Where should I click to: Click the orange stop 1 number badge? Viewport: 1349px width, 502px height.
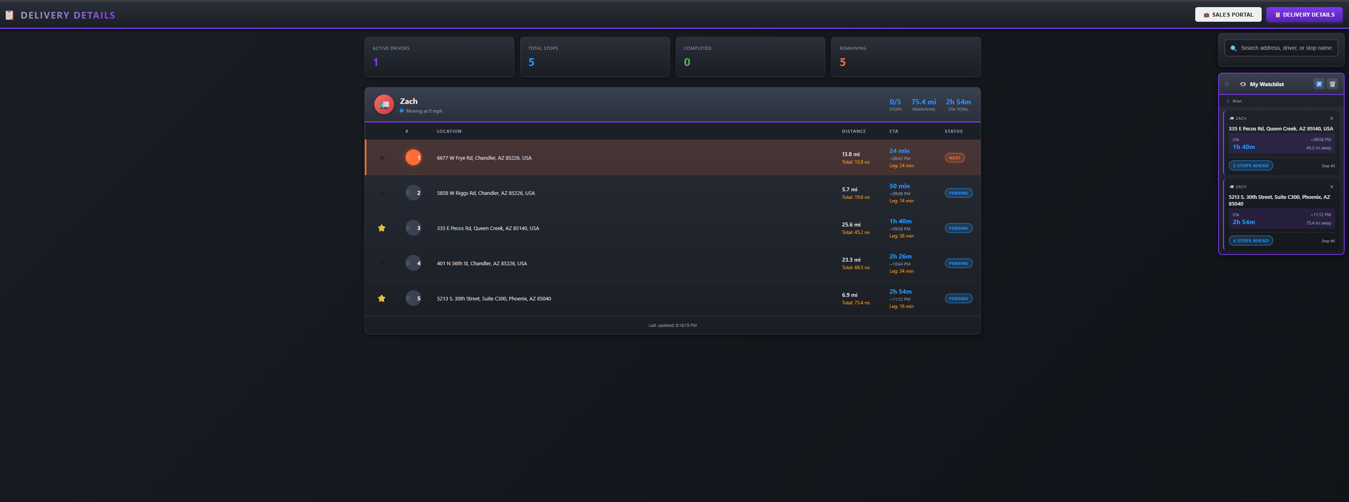[413, 158]
